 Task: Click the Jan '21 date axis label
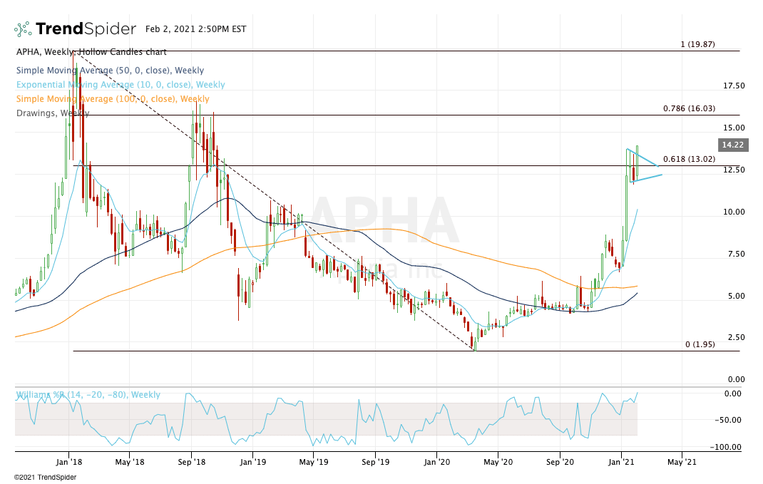click(x=620, y=461)
